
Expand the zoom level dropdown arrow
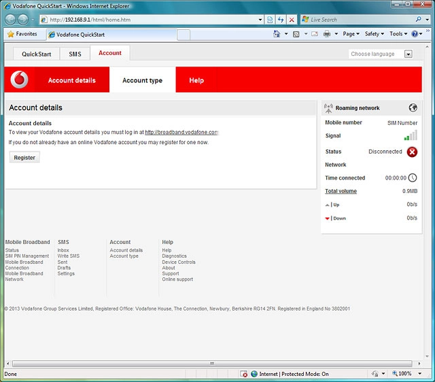pos(420,374)
